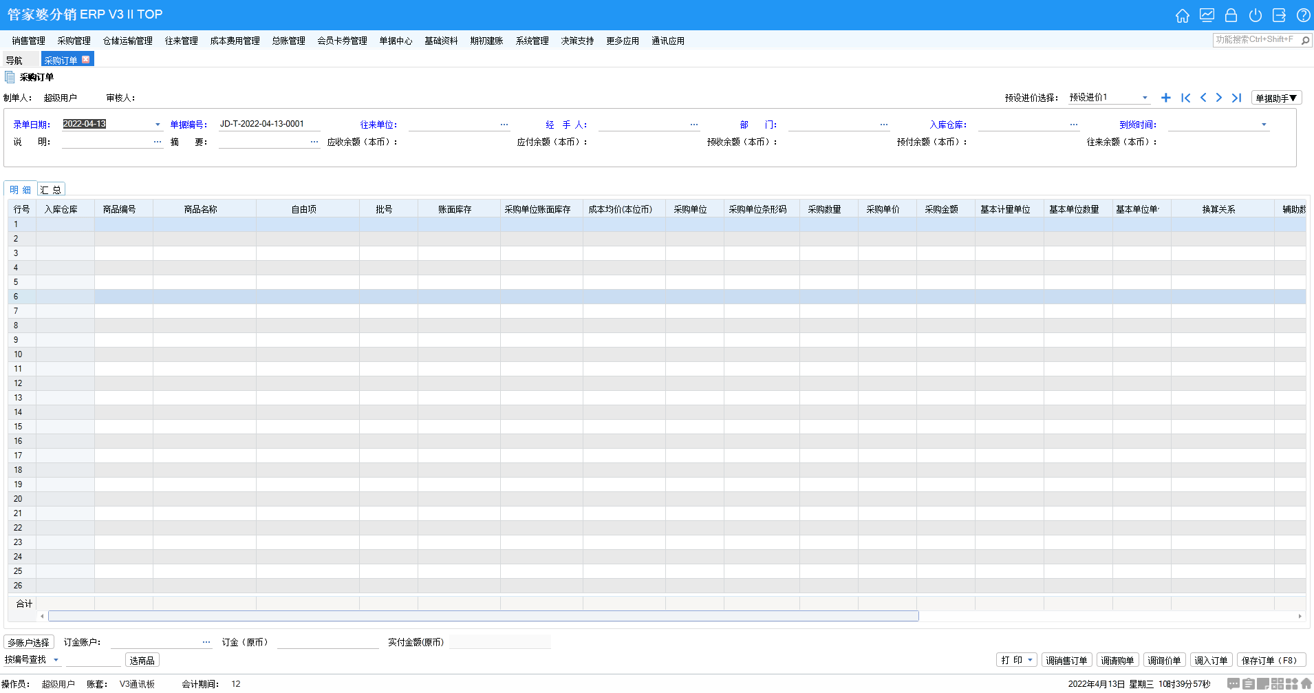This screenshot has height=693, width=1314.
Task: Open the 单据助手 dropdown button
Action: click(x=1276, y=98)
